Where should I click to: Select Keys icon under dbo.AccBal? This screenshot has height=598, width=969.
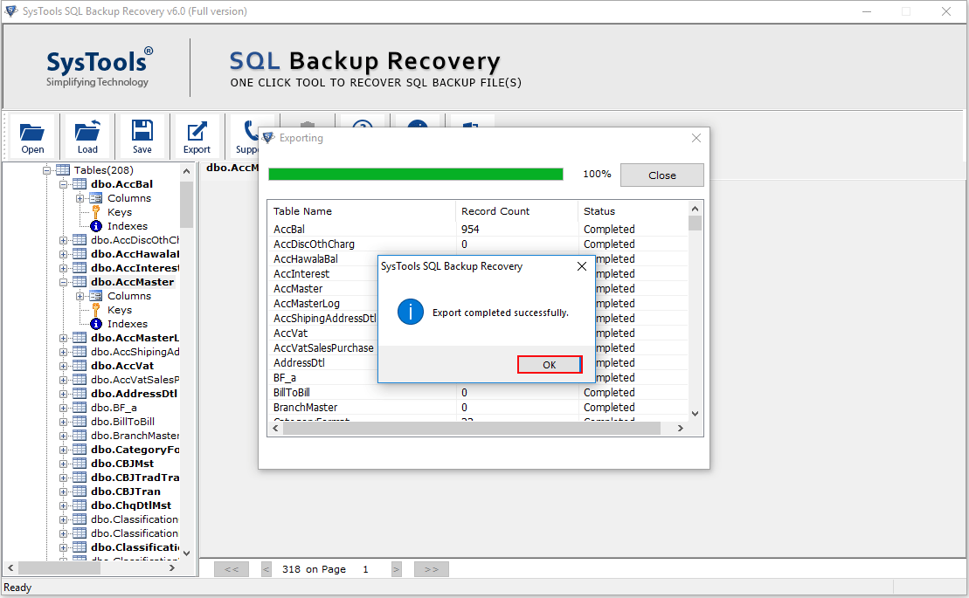tap(96, 212)
